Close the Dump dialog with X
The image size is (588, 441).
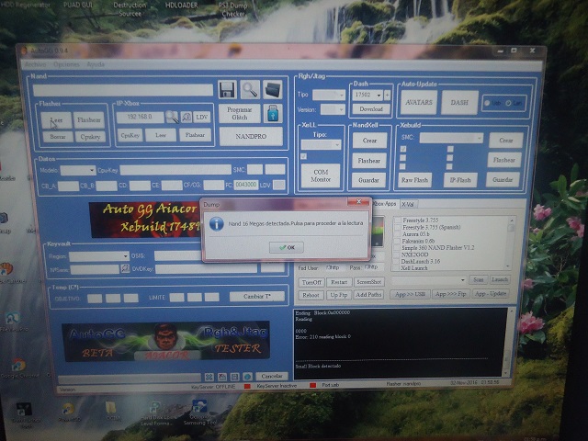[x=356, y=201]
